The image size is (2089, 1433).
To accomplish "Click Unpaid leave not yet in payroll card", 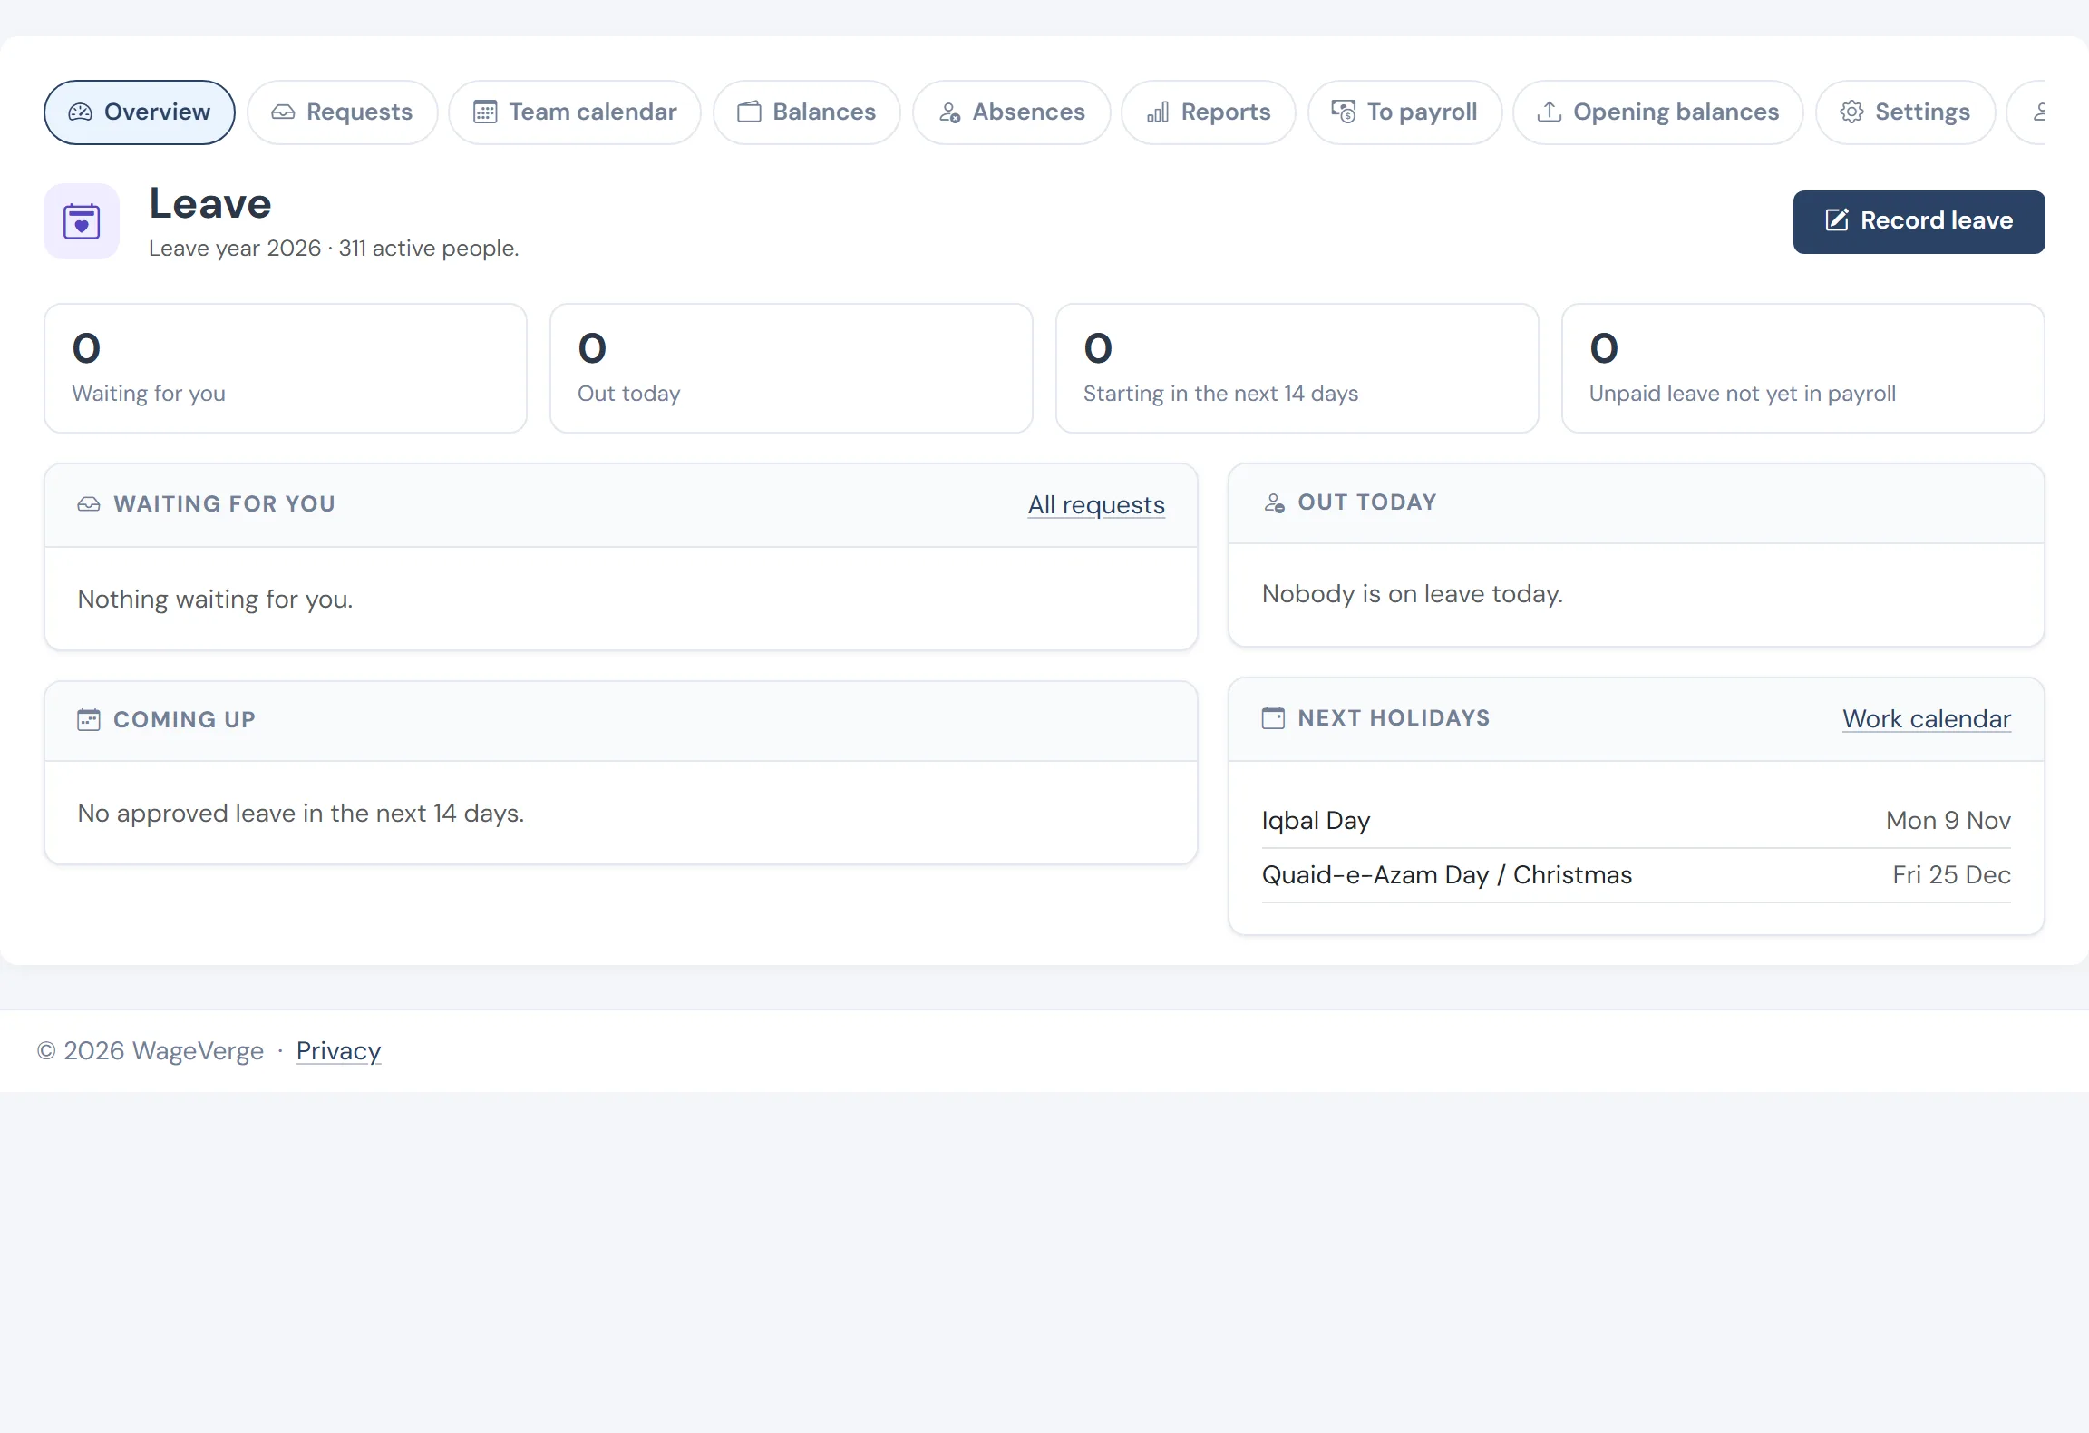I will coord(1803,368).
